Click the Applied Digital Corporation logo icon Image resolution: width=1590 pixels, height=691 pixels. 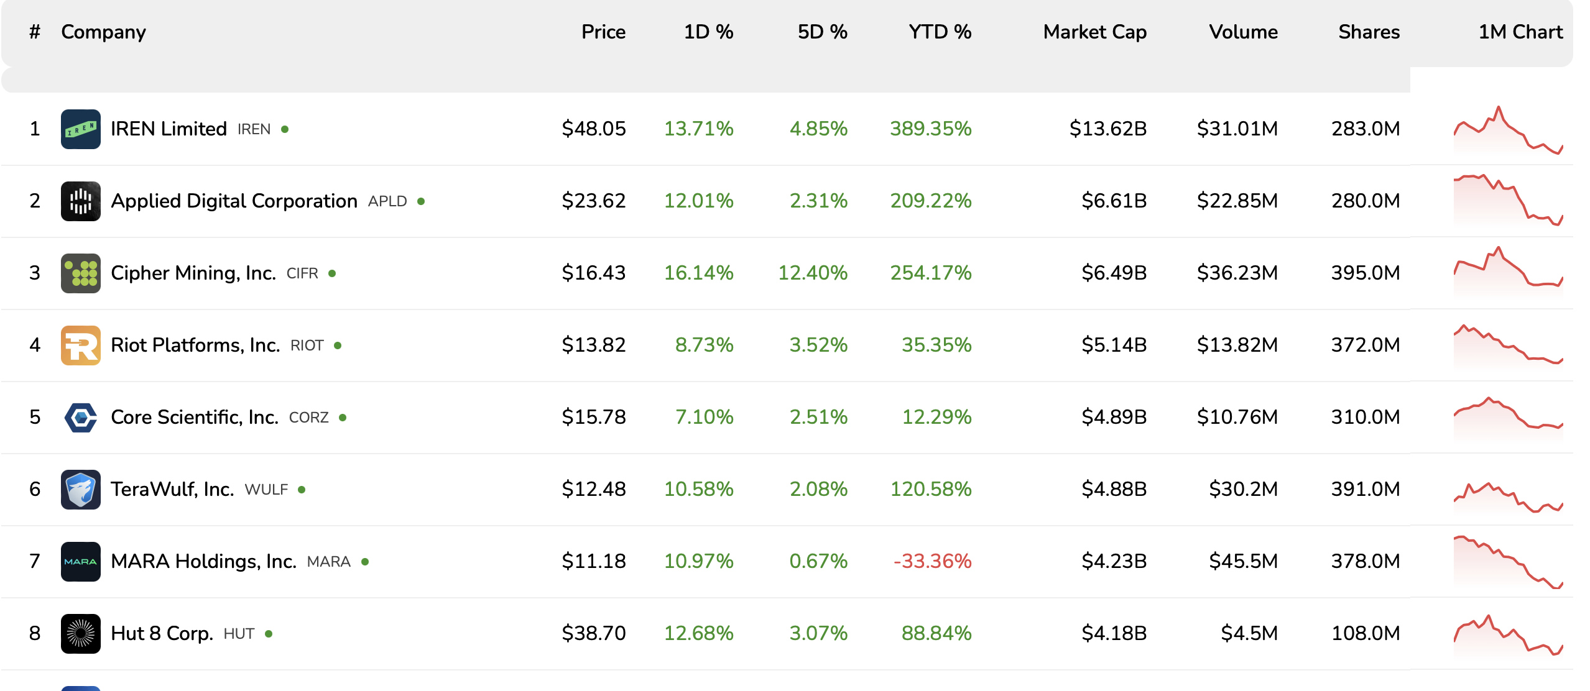tap(80, 201)
